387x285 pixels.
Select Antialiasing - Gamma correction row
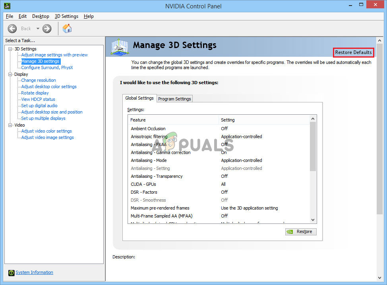tap(219, 152)
